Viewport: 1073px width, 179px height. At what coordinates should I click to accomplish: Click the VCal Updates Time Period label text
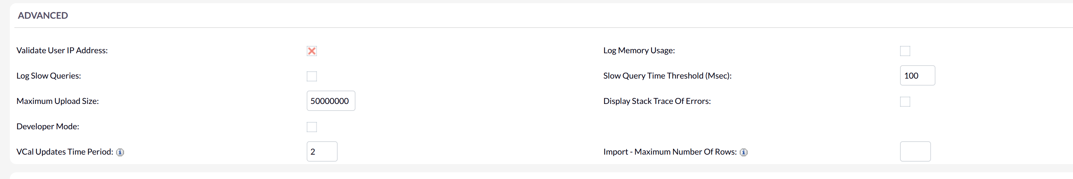[65, 152]
